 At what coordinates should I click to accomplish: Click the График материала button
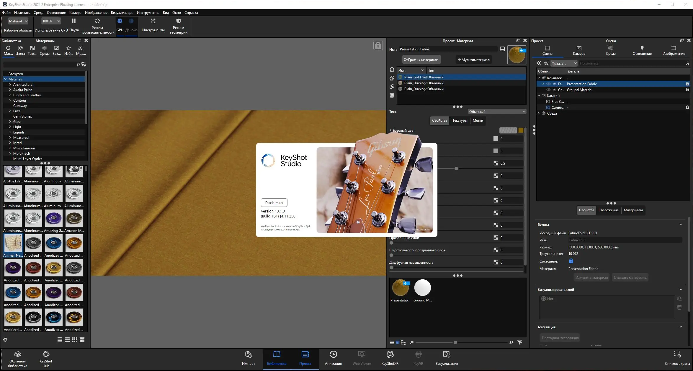click(x=421, y=60)
